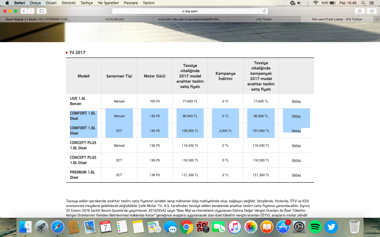Open Spotlight search in menu bar
This screenshot has height=237, width=380.
363,3
